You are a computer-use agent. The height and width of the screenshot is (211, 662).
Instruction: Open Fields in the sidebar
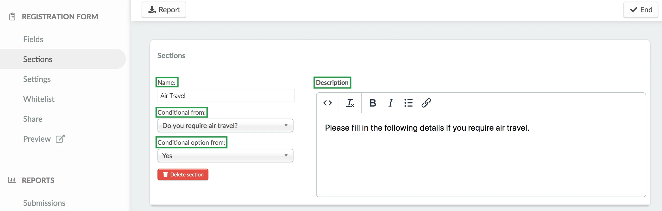tap(33, 39)
